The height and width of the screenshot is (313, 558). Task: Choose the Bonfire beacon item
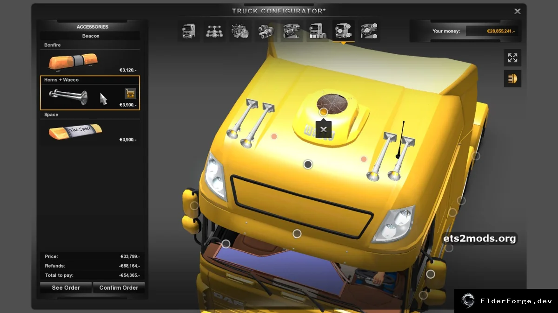90,58
